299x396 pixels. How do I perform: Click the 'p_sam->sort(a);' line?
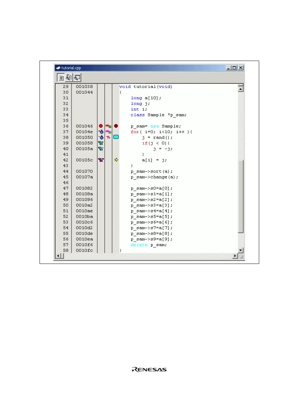[151, 171]
